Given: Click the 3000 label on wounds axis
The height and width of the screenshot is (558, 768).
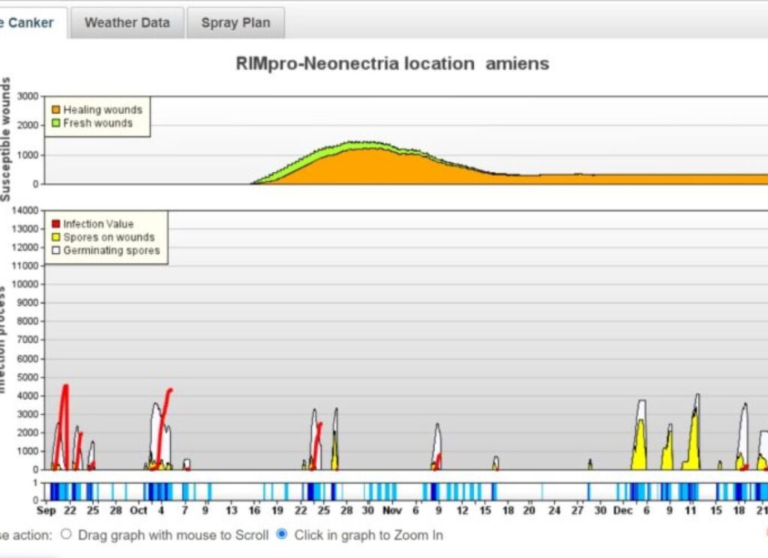Looking at the screenshot, I should pos(28,96).
